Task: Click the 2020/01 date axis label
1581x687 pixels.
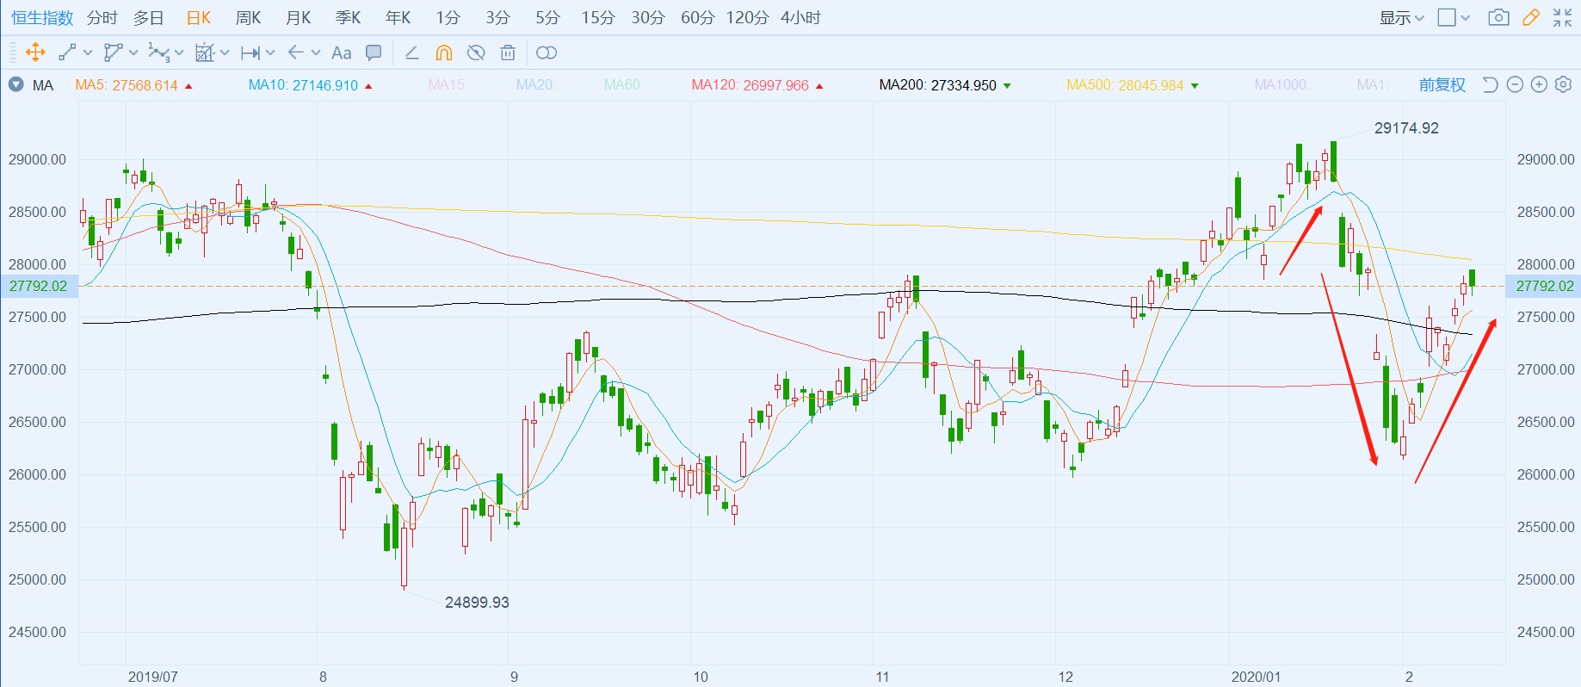Action: pyautogui.click(x=1256, y=677)
